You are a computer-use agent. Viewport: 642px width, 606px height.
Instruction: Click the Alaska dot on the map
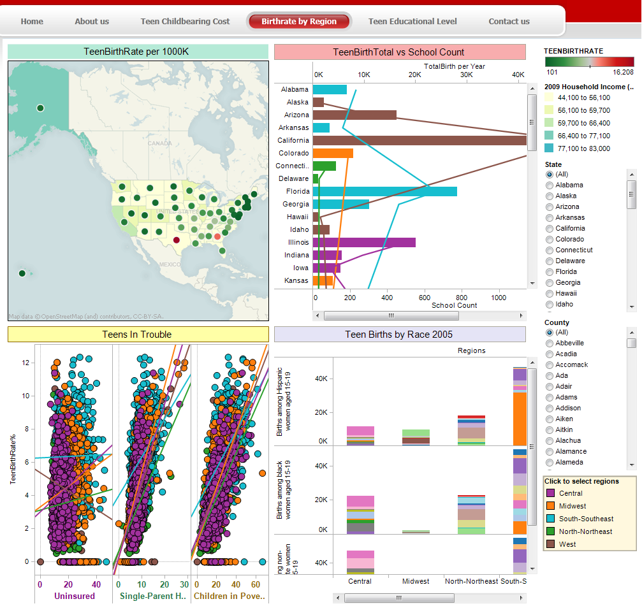point(40,108)
